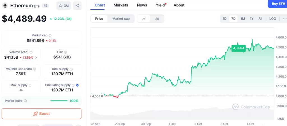Click the Profile score progress bar
Screen dimensions: 287x126
59,101
